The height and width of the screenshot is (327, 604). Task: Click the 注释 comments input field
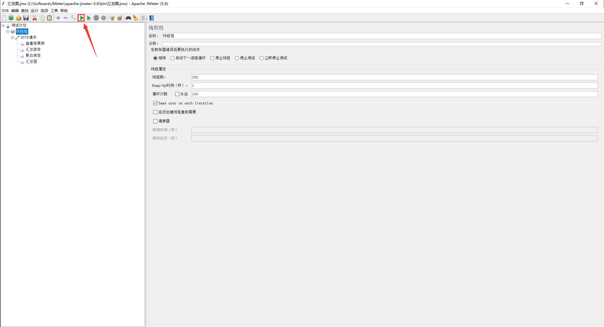(x=381, y=44)
